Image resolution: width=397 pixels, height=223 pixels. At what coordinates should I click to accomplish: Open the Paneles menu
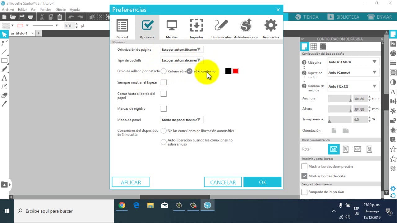pos(45,10)
